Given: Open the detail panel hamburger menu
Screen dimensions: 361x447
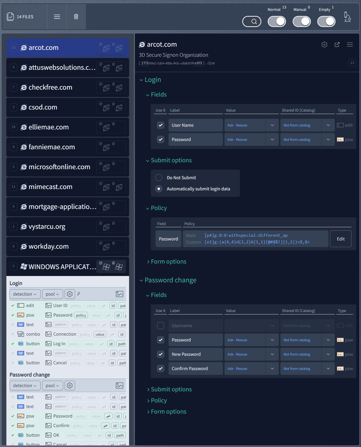Looking at the screenshot, I should 350,45.
